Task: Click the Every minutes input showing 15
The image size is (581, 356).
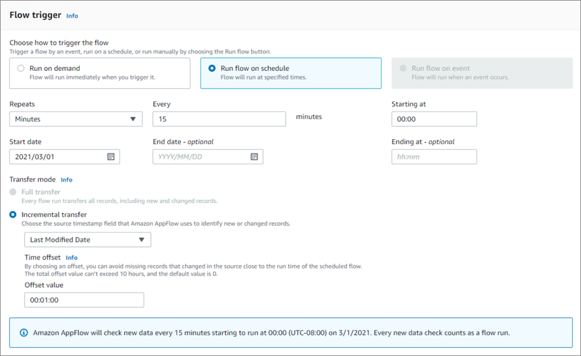Action: (x=220, y=119)
